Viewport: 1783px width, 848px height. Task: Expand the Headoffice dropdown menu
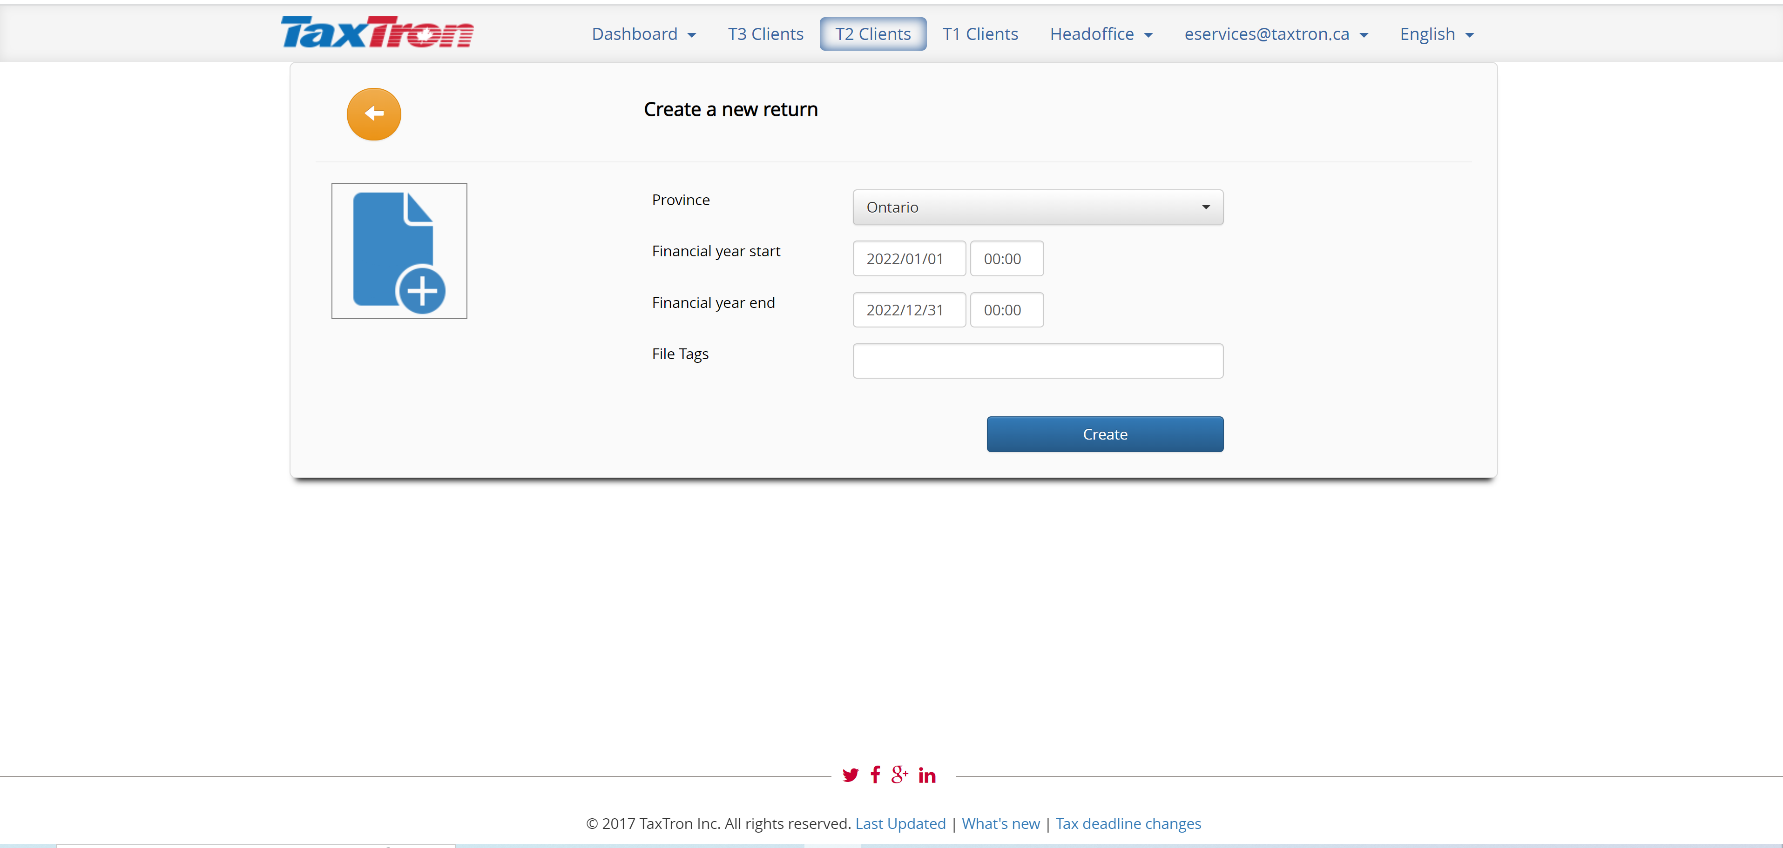[1101, 34]
